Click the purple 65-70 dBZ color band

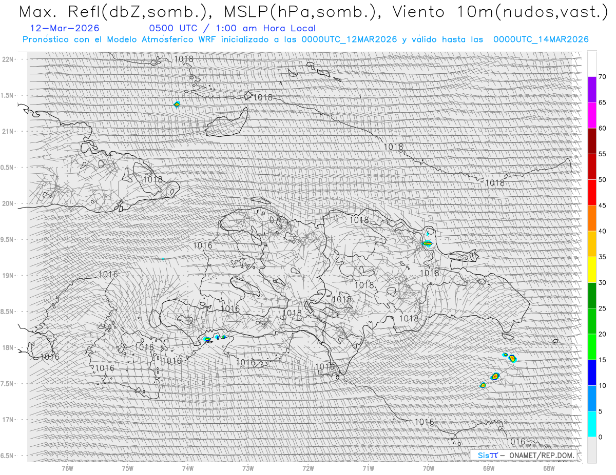tap(592, 90)
